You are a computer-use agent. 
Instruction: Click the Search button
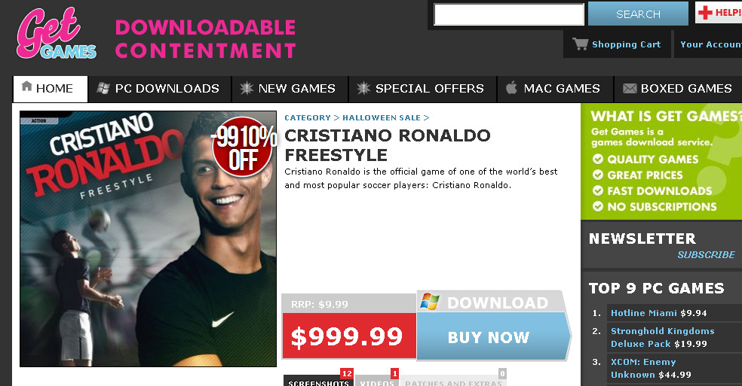point(638,14)
